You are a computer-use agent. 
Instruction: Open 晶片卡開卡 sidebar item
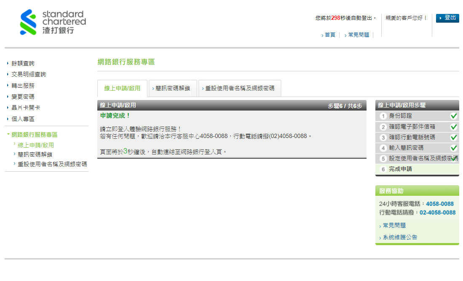tap(26, 108)
